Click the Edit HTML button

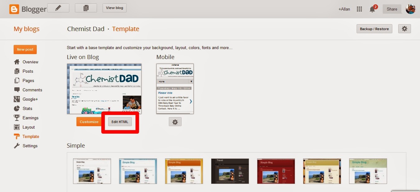(120, 122)
